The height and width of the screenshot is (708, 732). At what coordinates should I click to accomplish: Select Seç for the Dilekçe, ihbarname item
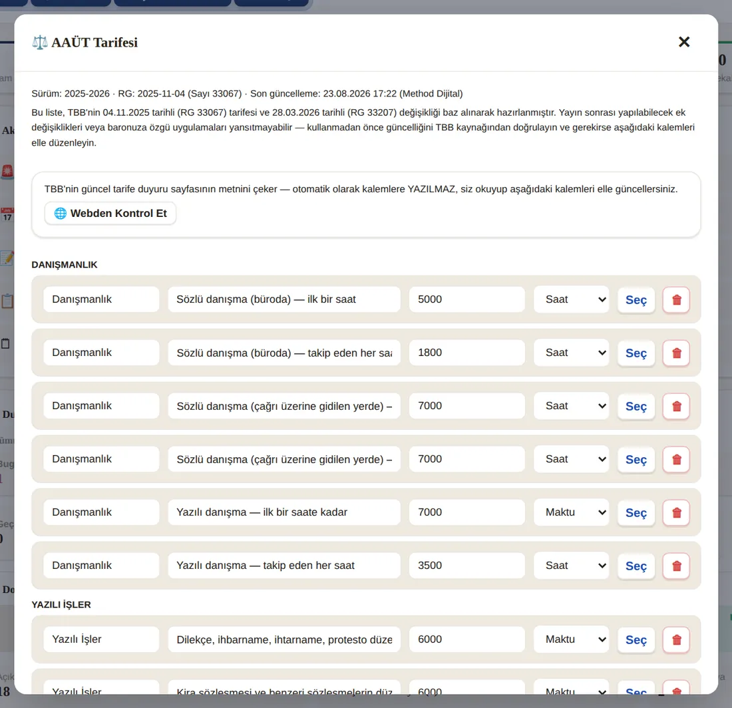click(636, 639)
